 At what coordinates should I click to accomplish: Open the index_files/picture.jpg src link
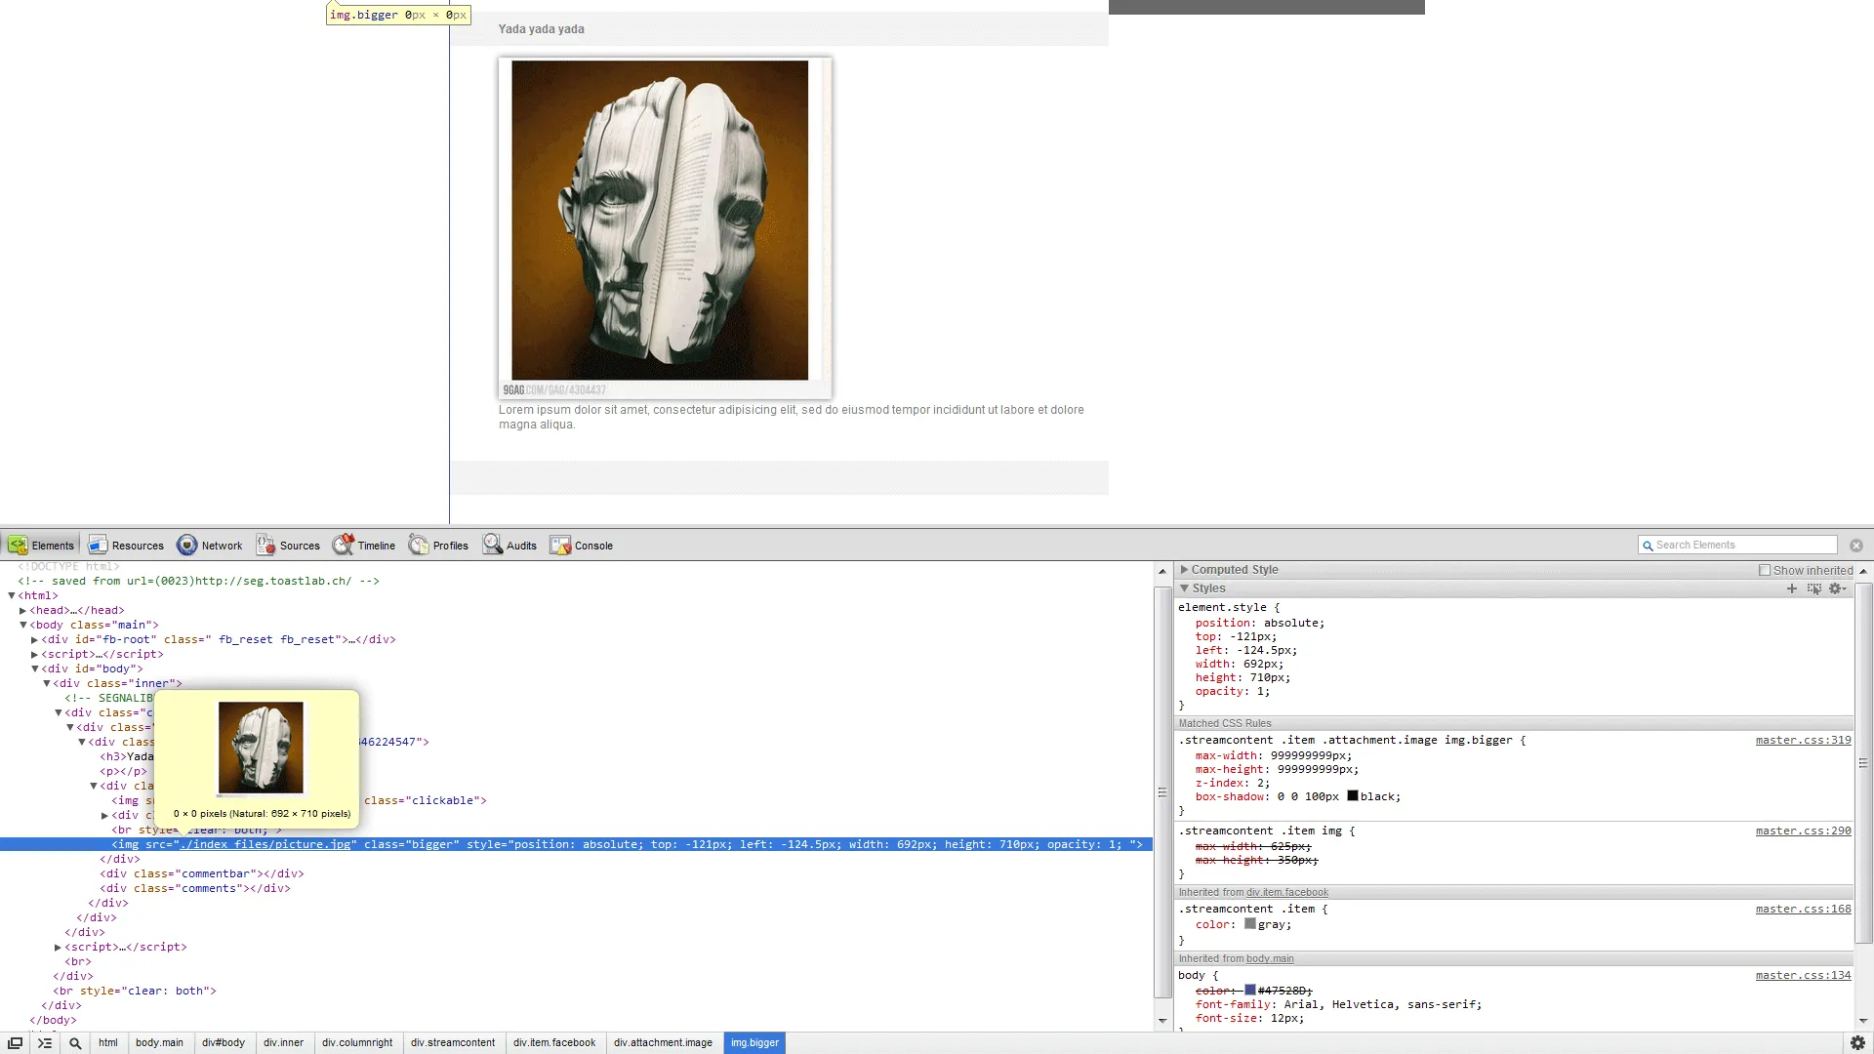[x=265, y=844]
